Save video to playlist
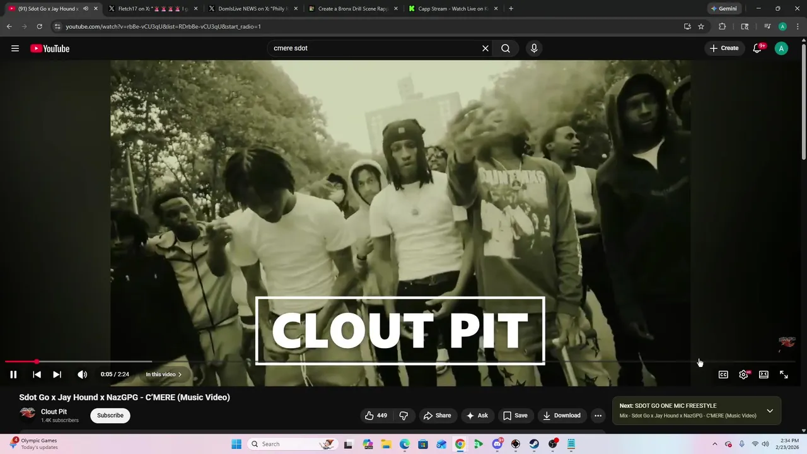 pos(515,416)
